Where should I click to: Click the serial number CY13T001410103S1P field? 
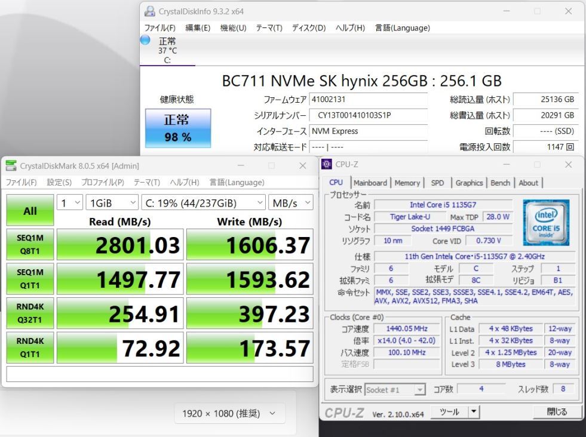tap(368, 115)
